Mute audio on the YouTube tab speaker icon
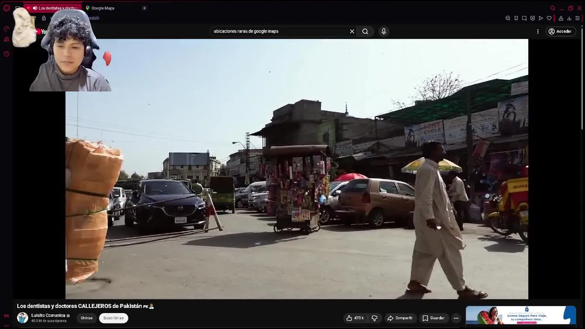The height and width of the screenshot is (329, 585). 35,8
